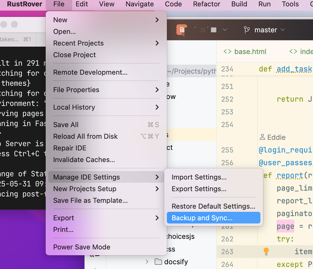The image size is (313, 269).
Task: Click the orange project icon in toolbar
Action: coord(181,30)
